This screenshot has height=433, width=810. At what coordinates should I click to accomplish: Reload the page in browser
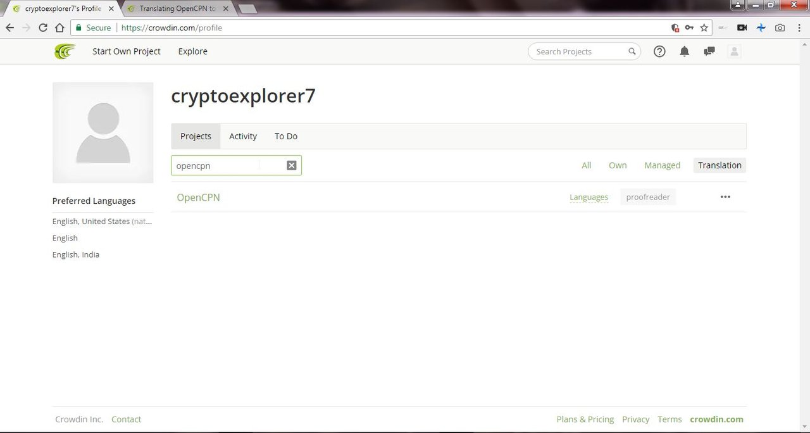43,28
